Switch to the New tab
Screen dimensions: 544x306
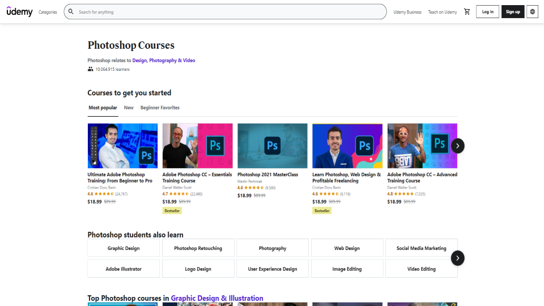[x=129, y=108]
